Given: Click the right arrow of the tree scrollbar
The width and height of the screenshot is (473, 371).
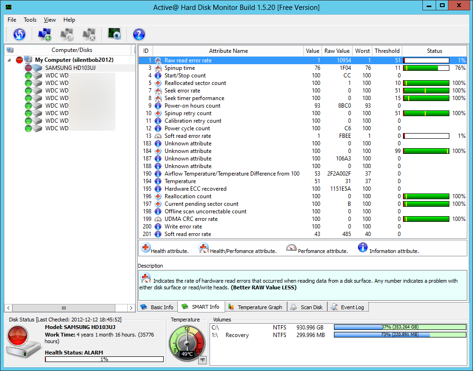Looking at the screenshot, I should 131,308.
